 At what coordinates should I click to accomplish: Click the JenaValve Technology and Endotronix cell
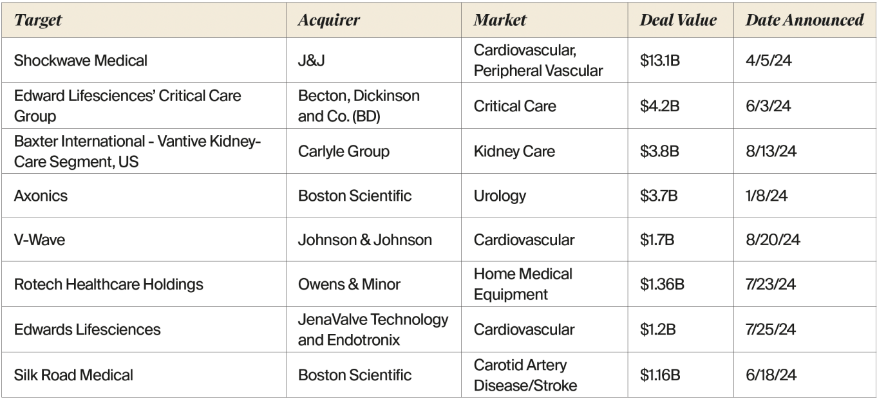373,329
